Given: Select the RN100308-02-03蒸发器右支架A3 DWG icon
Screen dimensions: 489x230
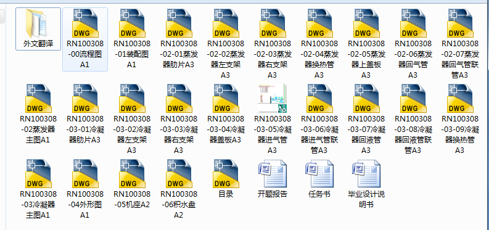Looking at the screenshot, I should click(273, 23).
